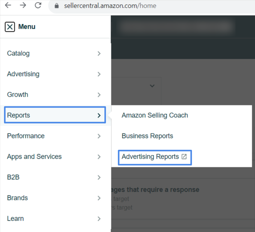Expand the B2B submenu chevron
Viewport: 255px width, 232px height.
coord(99,177)
